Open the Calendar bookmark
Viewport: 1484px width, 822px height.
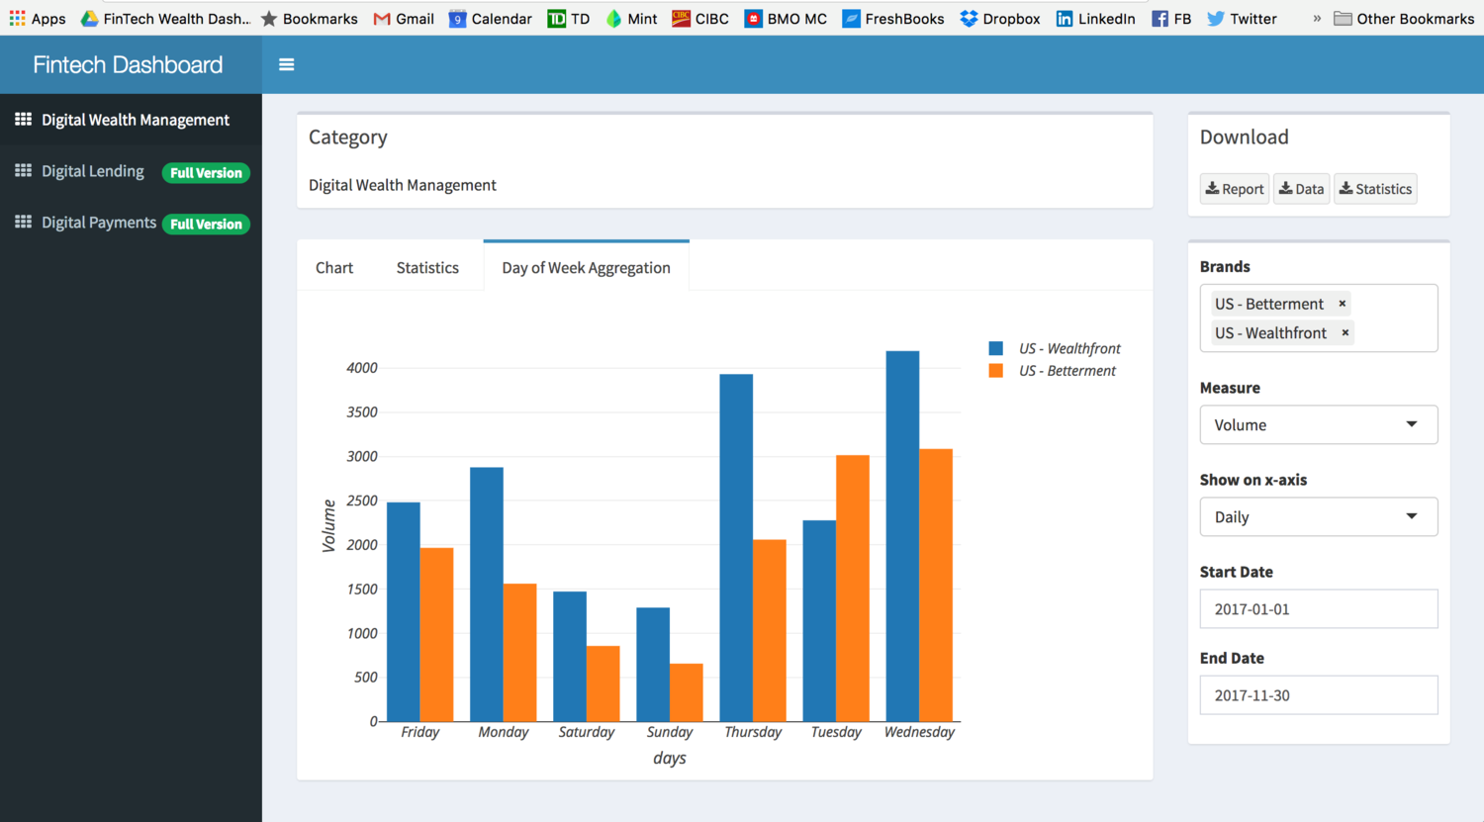[x=491, y=18]
